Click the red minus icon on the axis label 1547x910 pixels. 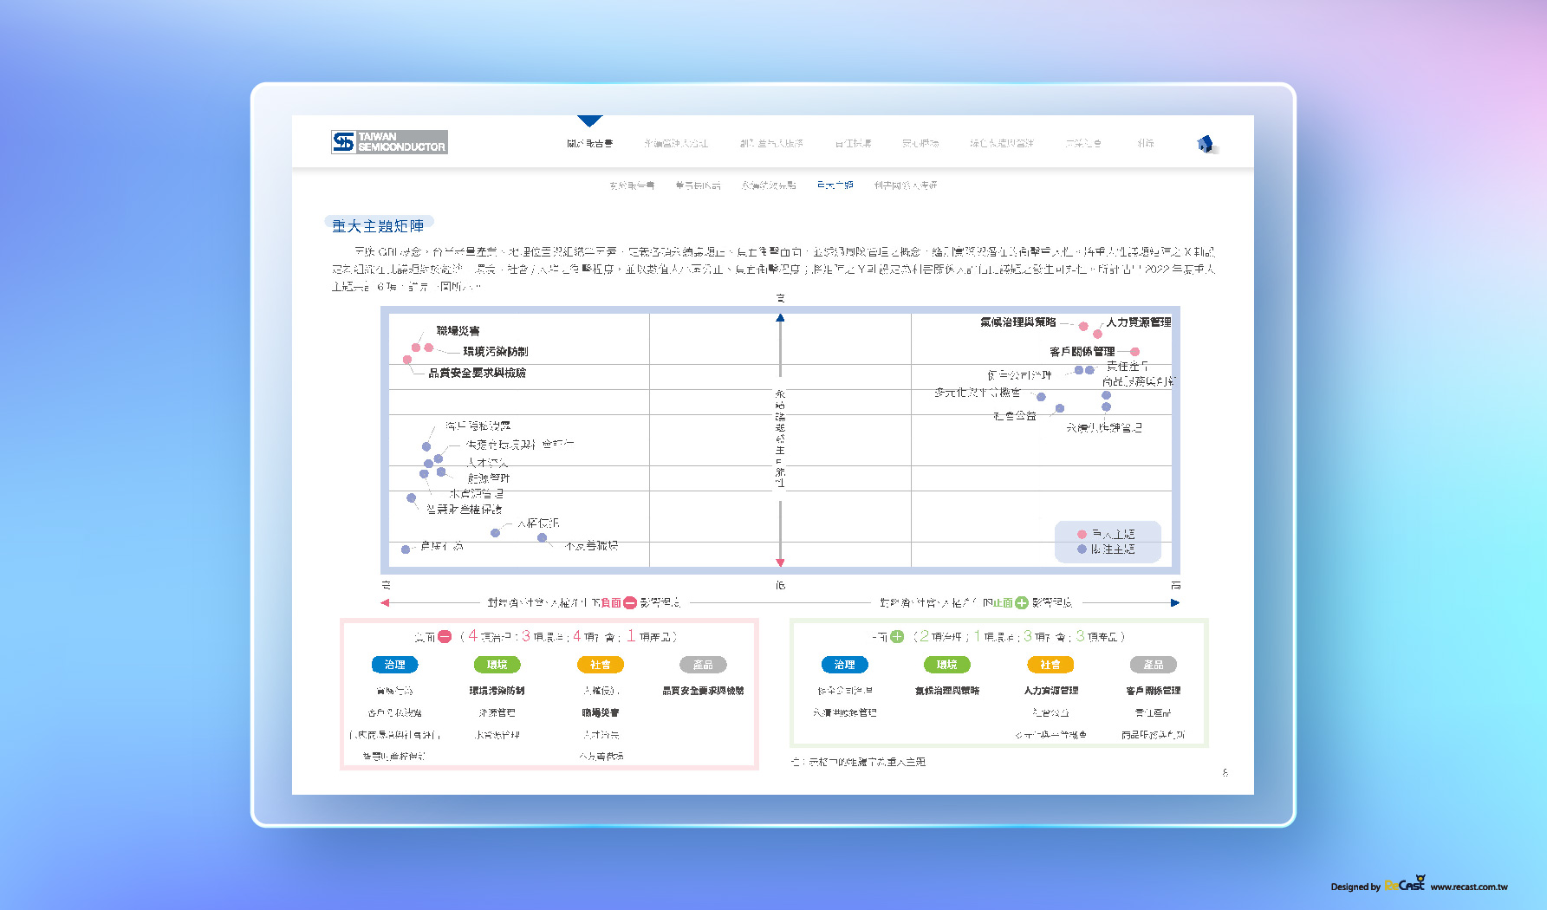pyautogui.click(x=630, y=603)
